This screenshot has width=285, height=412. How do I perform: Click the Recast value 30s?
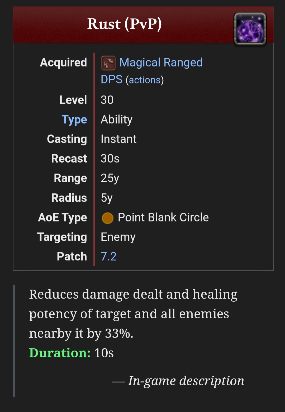(110, 159)
